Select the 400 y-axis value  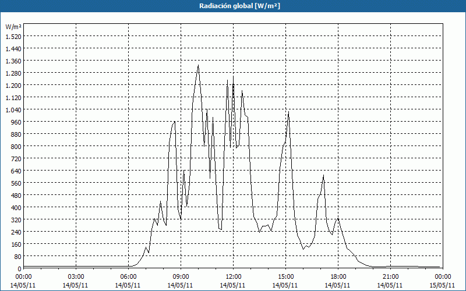click(17, 208)
